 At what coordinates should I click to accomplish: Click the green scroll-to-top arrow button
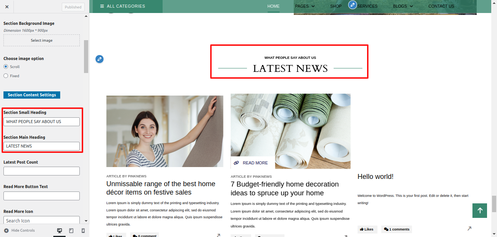click(480, 211)
